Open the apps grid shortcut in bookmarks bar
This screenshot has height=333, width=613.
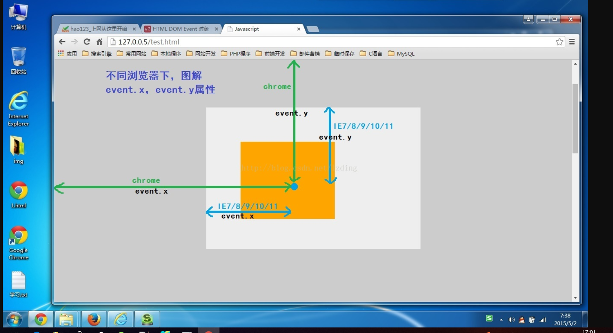61,53
